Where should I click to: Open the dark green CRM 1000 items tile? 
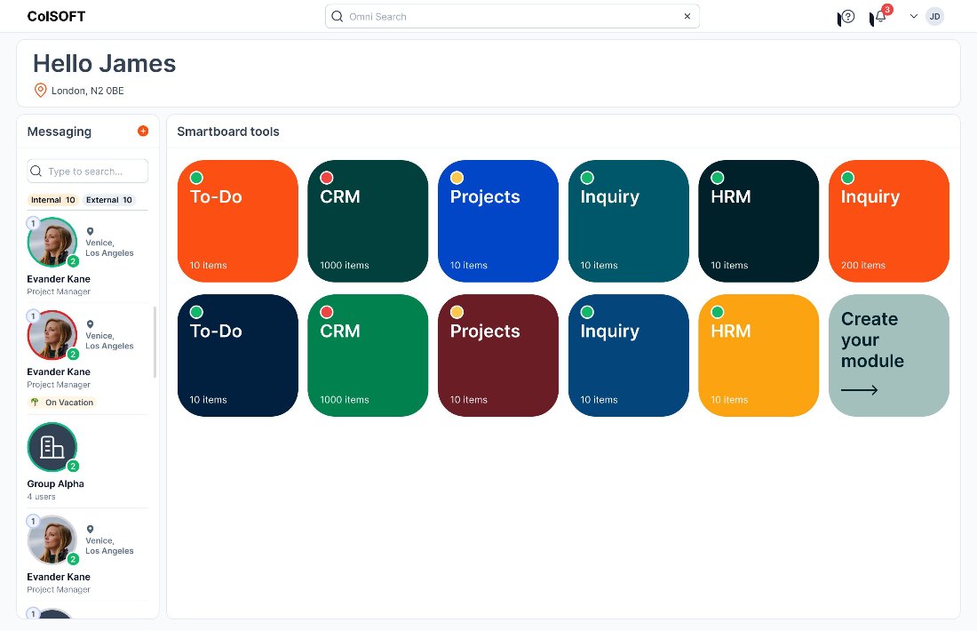click(x=369, y=221)
